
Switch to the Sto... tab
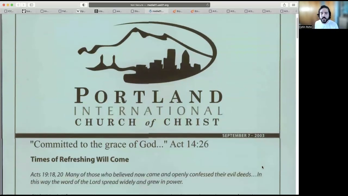[x=135, y=11]
